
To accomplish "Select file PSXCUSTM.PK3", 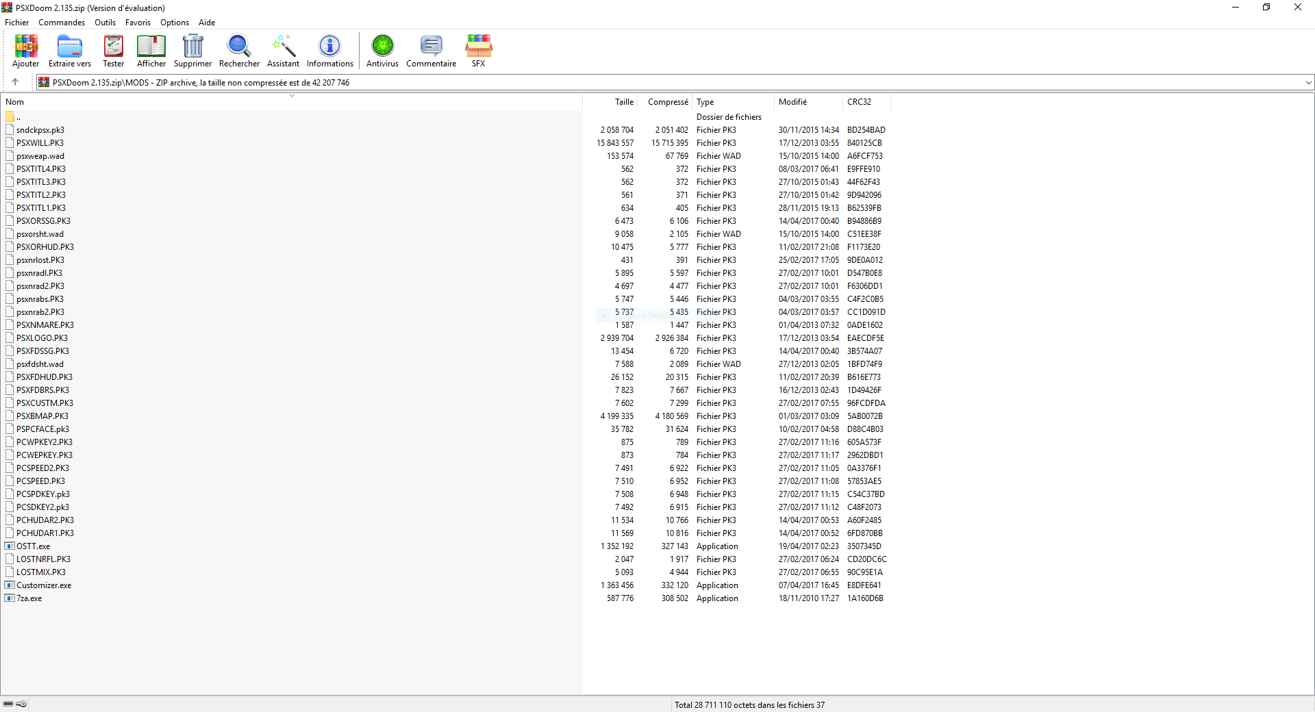I will click(45, 403).
